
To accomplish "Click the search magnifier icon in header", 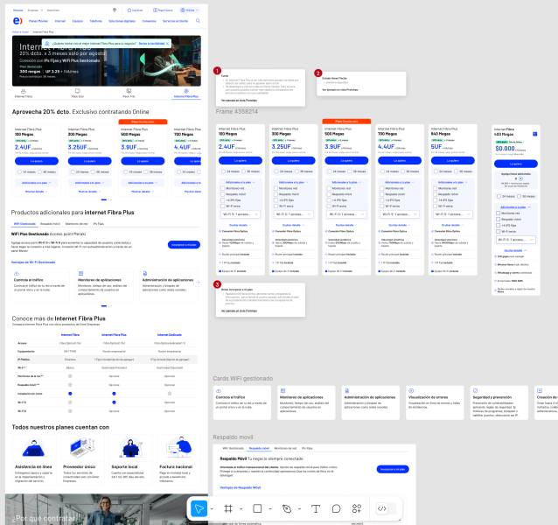I will click(x=198, y=21).
